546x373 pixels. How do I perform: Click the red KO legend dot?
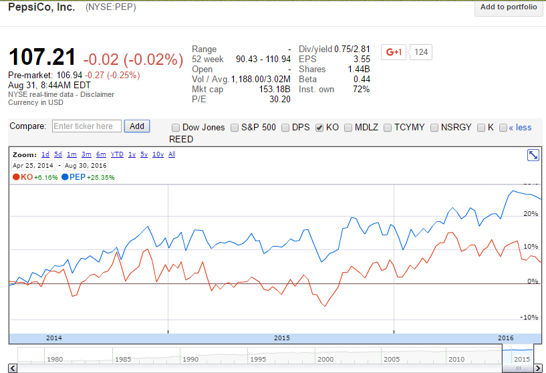[16, 177]
